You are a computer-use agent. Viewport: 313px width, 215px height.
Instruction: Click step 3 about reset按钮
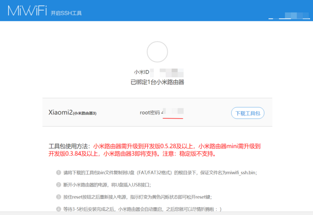134,197
